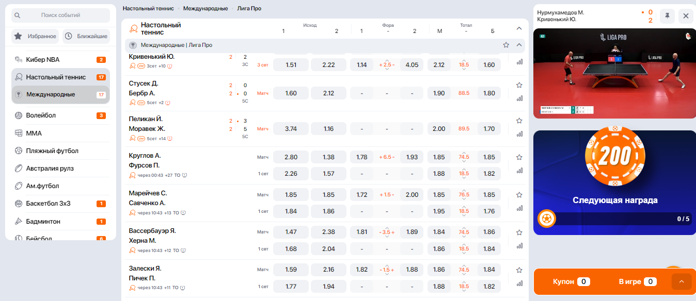The height and width of the screenshot is (301, 696).
Task: Pin the live video stream panel
Action: pos(667,16)
